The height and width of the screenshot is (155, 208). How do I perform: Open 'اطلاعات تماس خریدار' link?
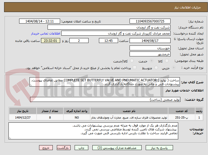[x=46, y=33]
